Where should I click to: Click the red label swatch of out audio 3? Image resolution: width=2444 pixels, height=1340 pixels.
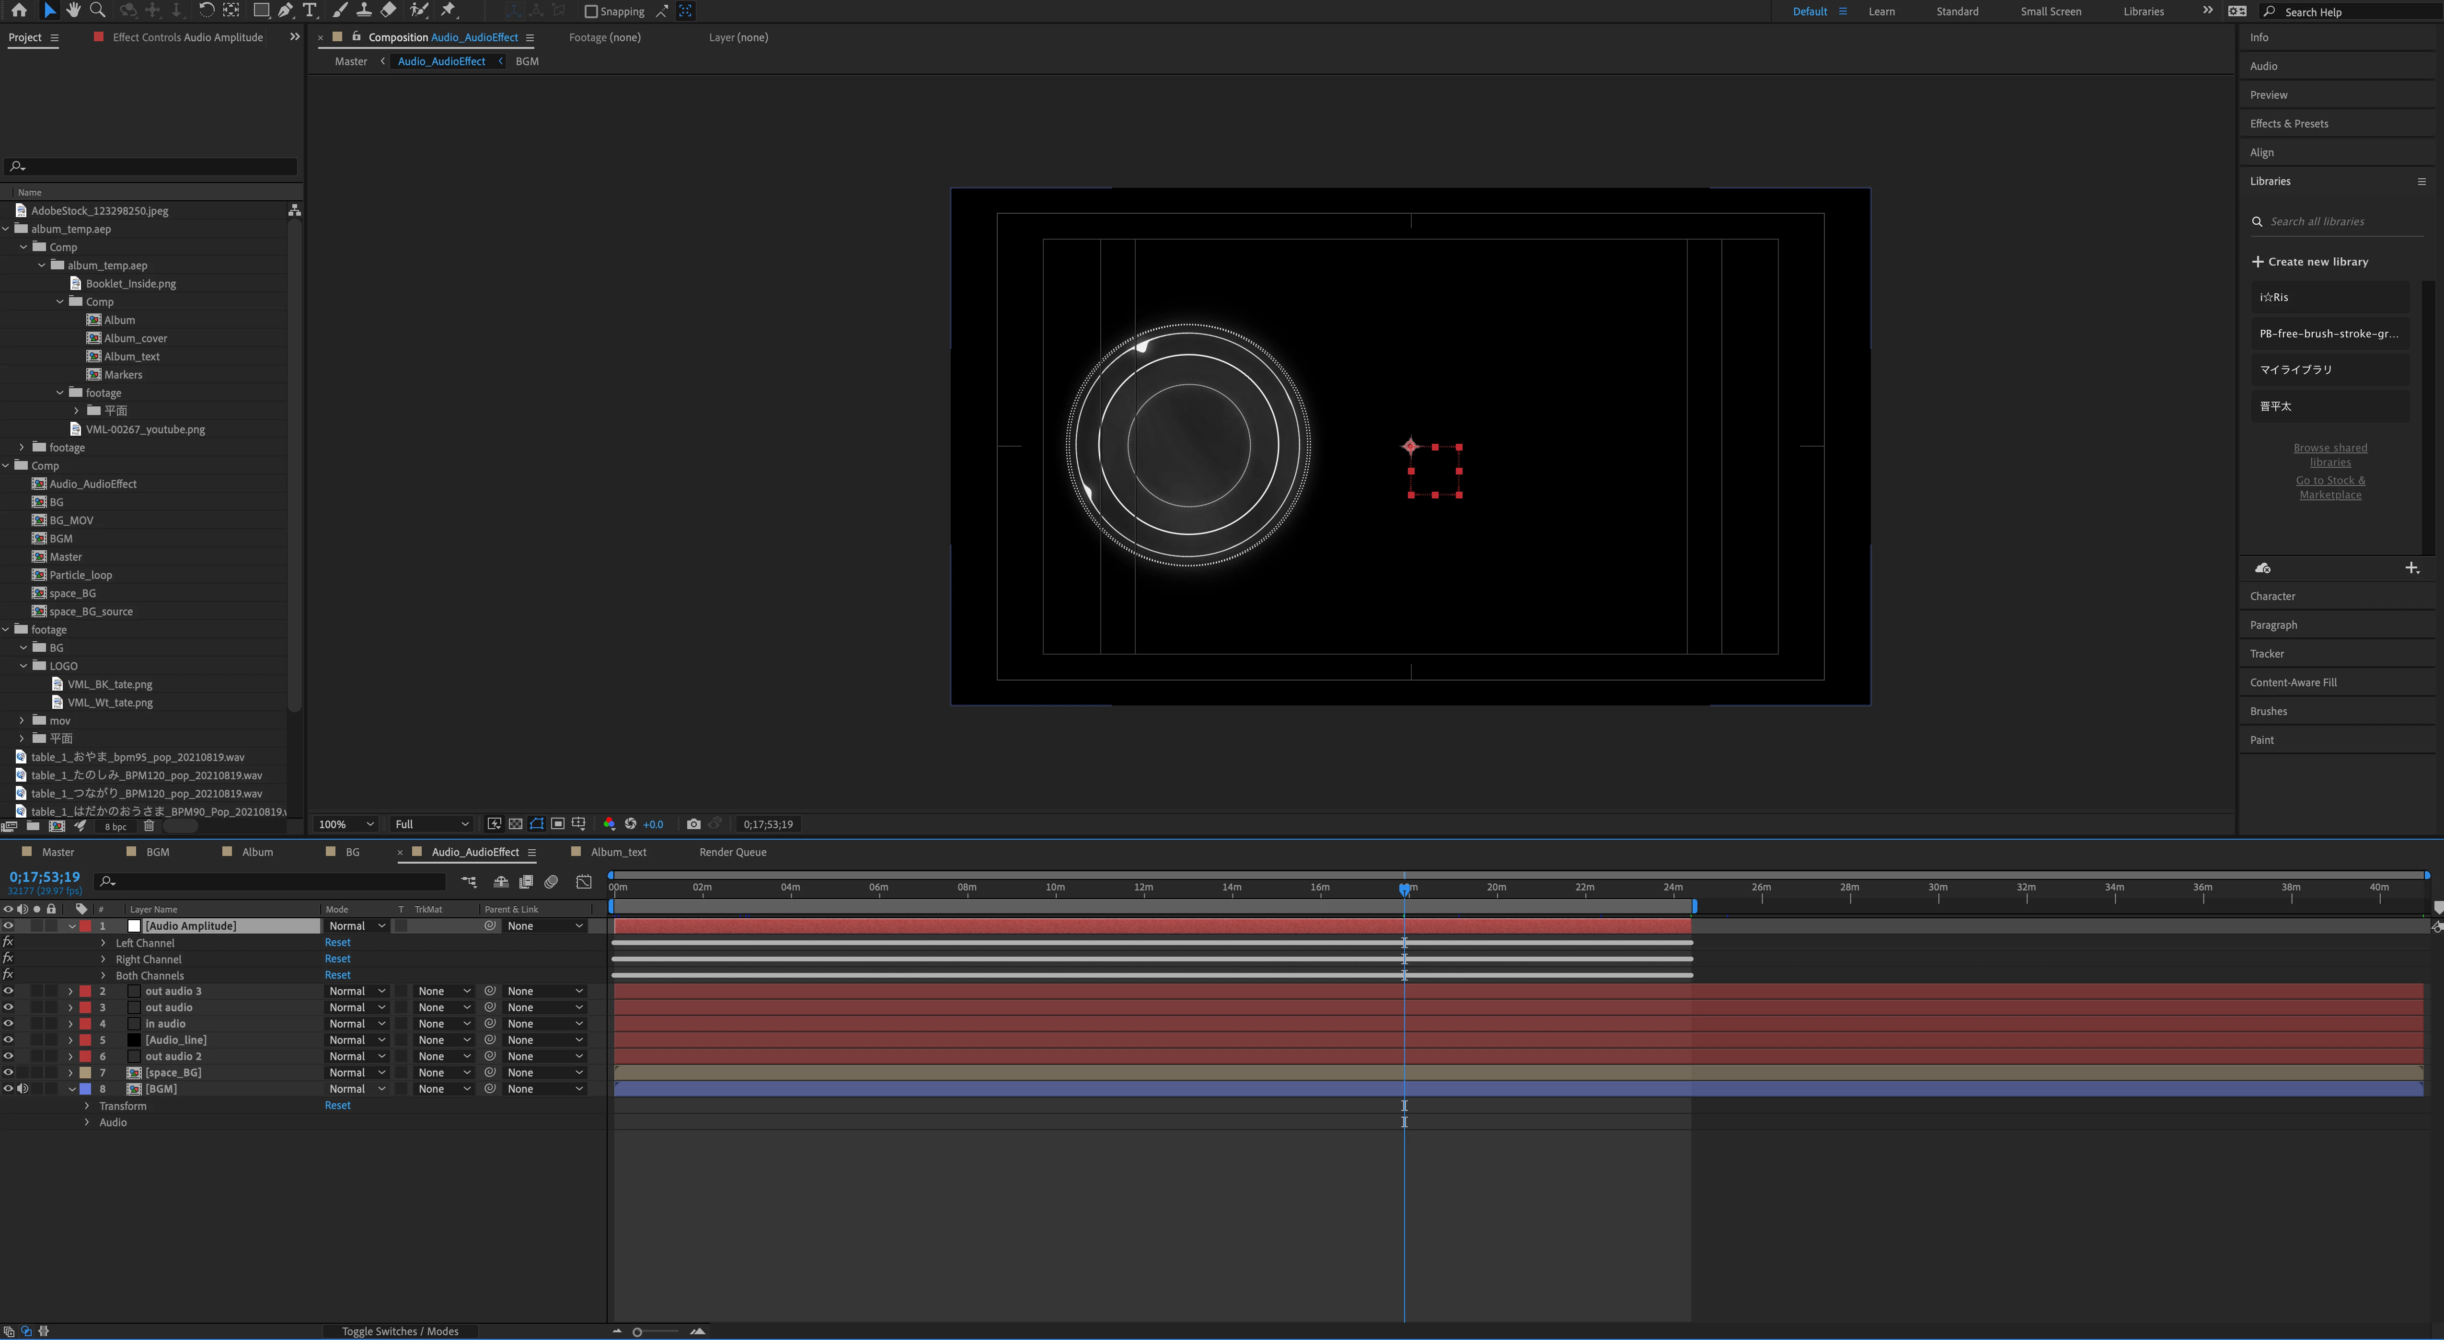point(85,991)
